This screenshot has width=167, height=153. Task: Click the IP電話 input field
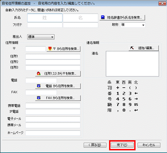point(53,112)
